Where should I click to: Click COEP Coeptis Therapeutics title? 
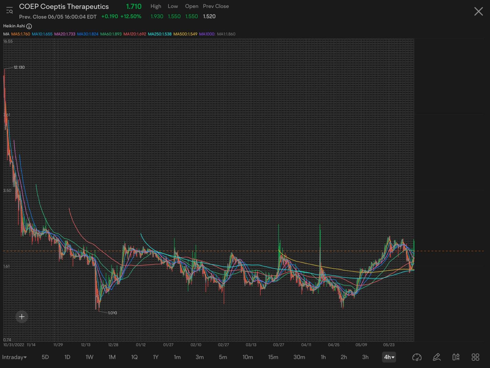click(x=64, y=6)
